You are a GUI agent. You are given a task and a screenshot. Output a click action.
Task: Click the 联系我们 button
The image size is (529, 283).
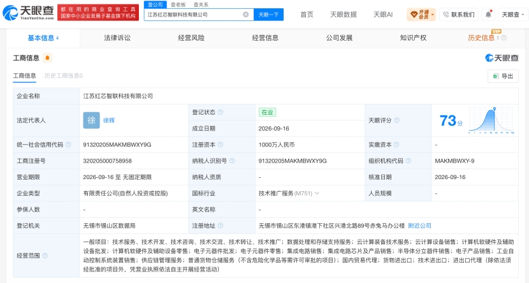click(x=459, y=15)
